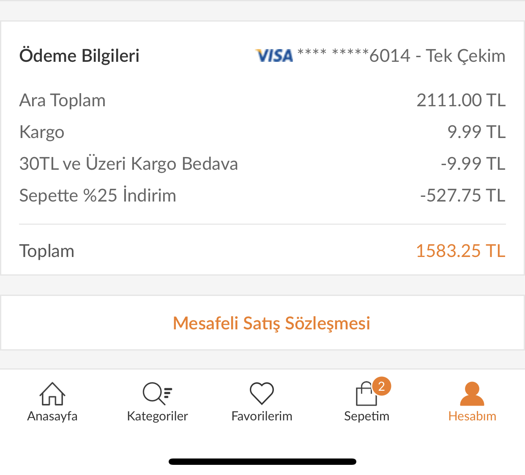Screen dimensions: 525x475
Task: Click the VISA card logo
Action: click(x=274, y=56)
